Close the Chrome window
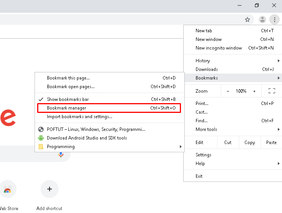 (274, 5)
